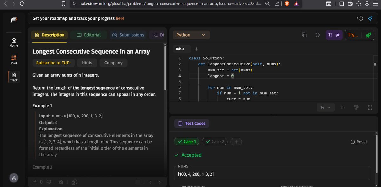Open Plus section in left sidebar
The image size is (381, 187).
click(x=14, y=60)
